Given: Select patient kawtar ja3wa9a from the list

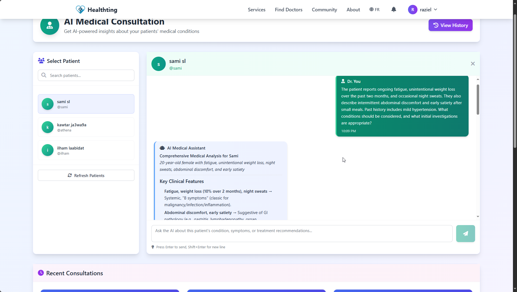Looking at the screenshot, I should [x=86, y=127].
